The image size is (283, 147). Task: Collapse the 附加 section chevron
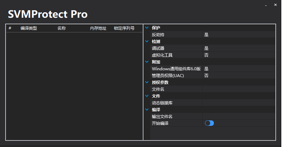point(147,62)
